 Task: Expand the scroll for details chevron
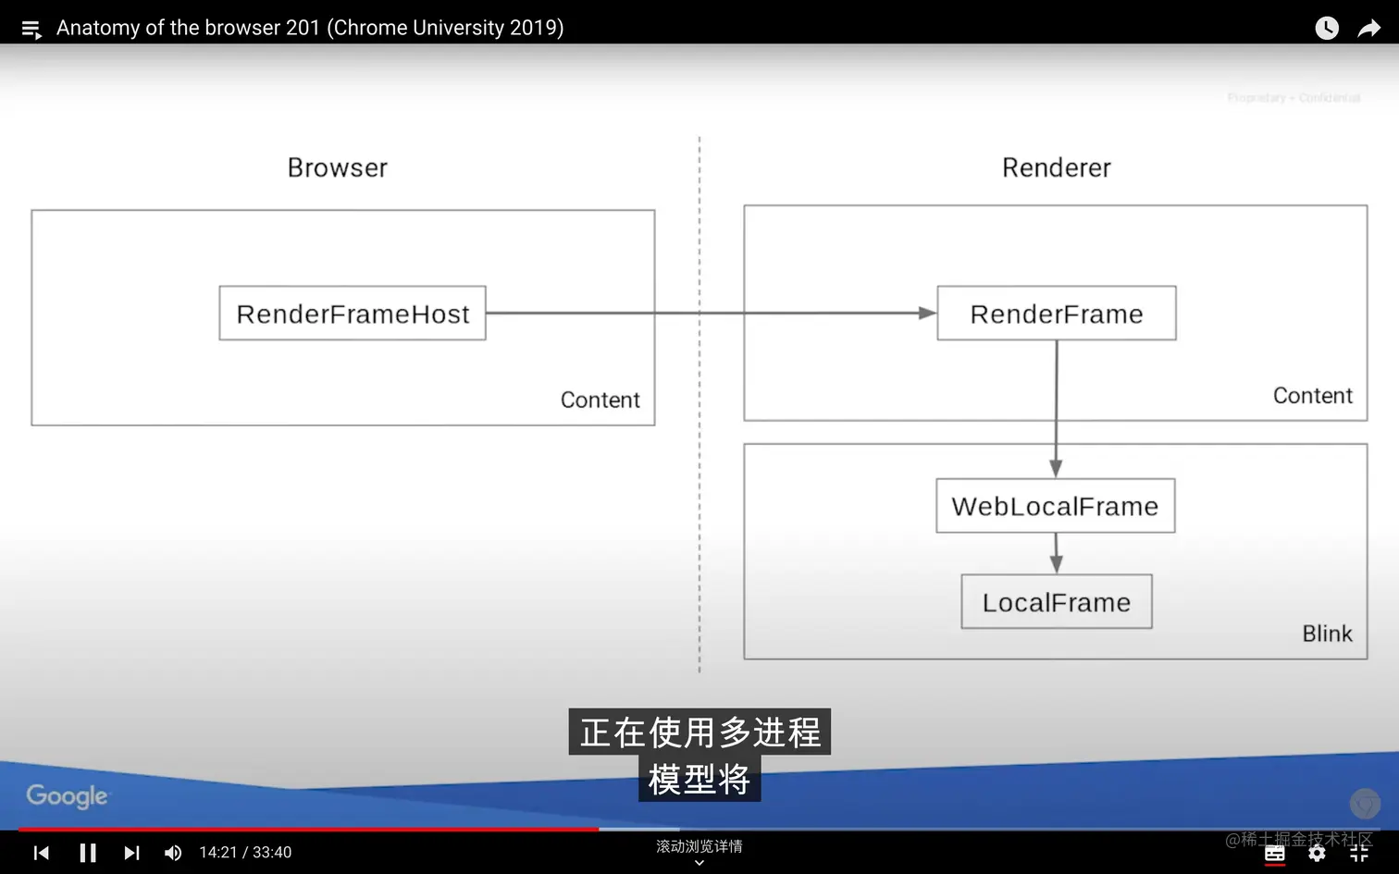coord(699,862)
